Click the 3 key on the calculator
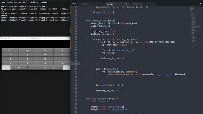This screenshot has height=114, width=203. point(45,63)
